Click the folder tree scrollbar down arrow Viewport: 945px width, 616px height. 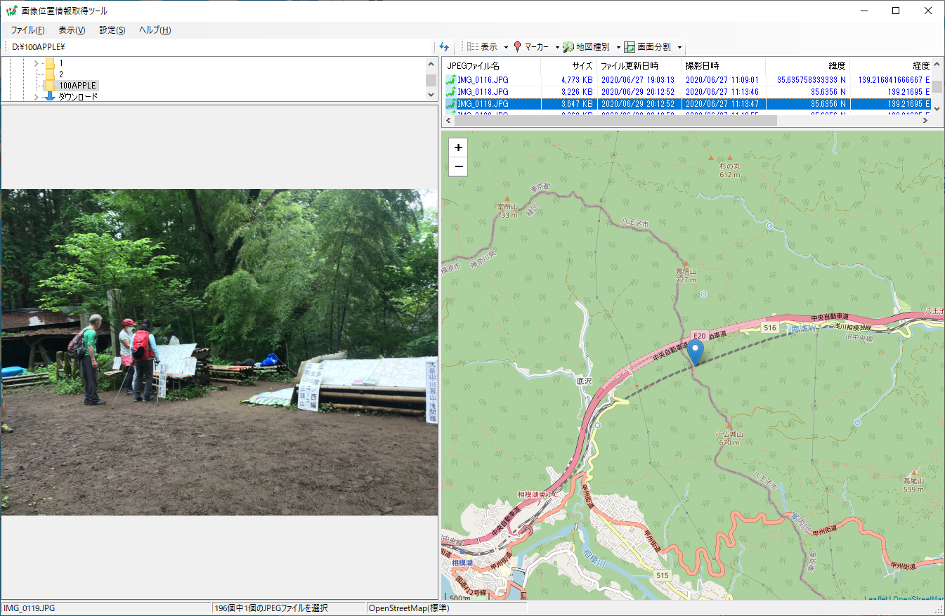[x=431, y=96]
